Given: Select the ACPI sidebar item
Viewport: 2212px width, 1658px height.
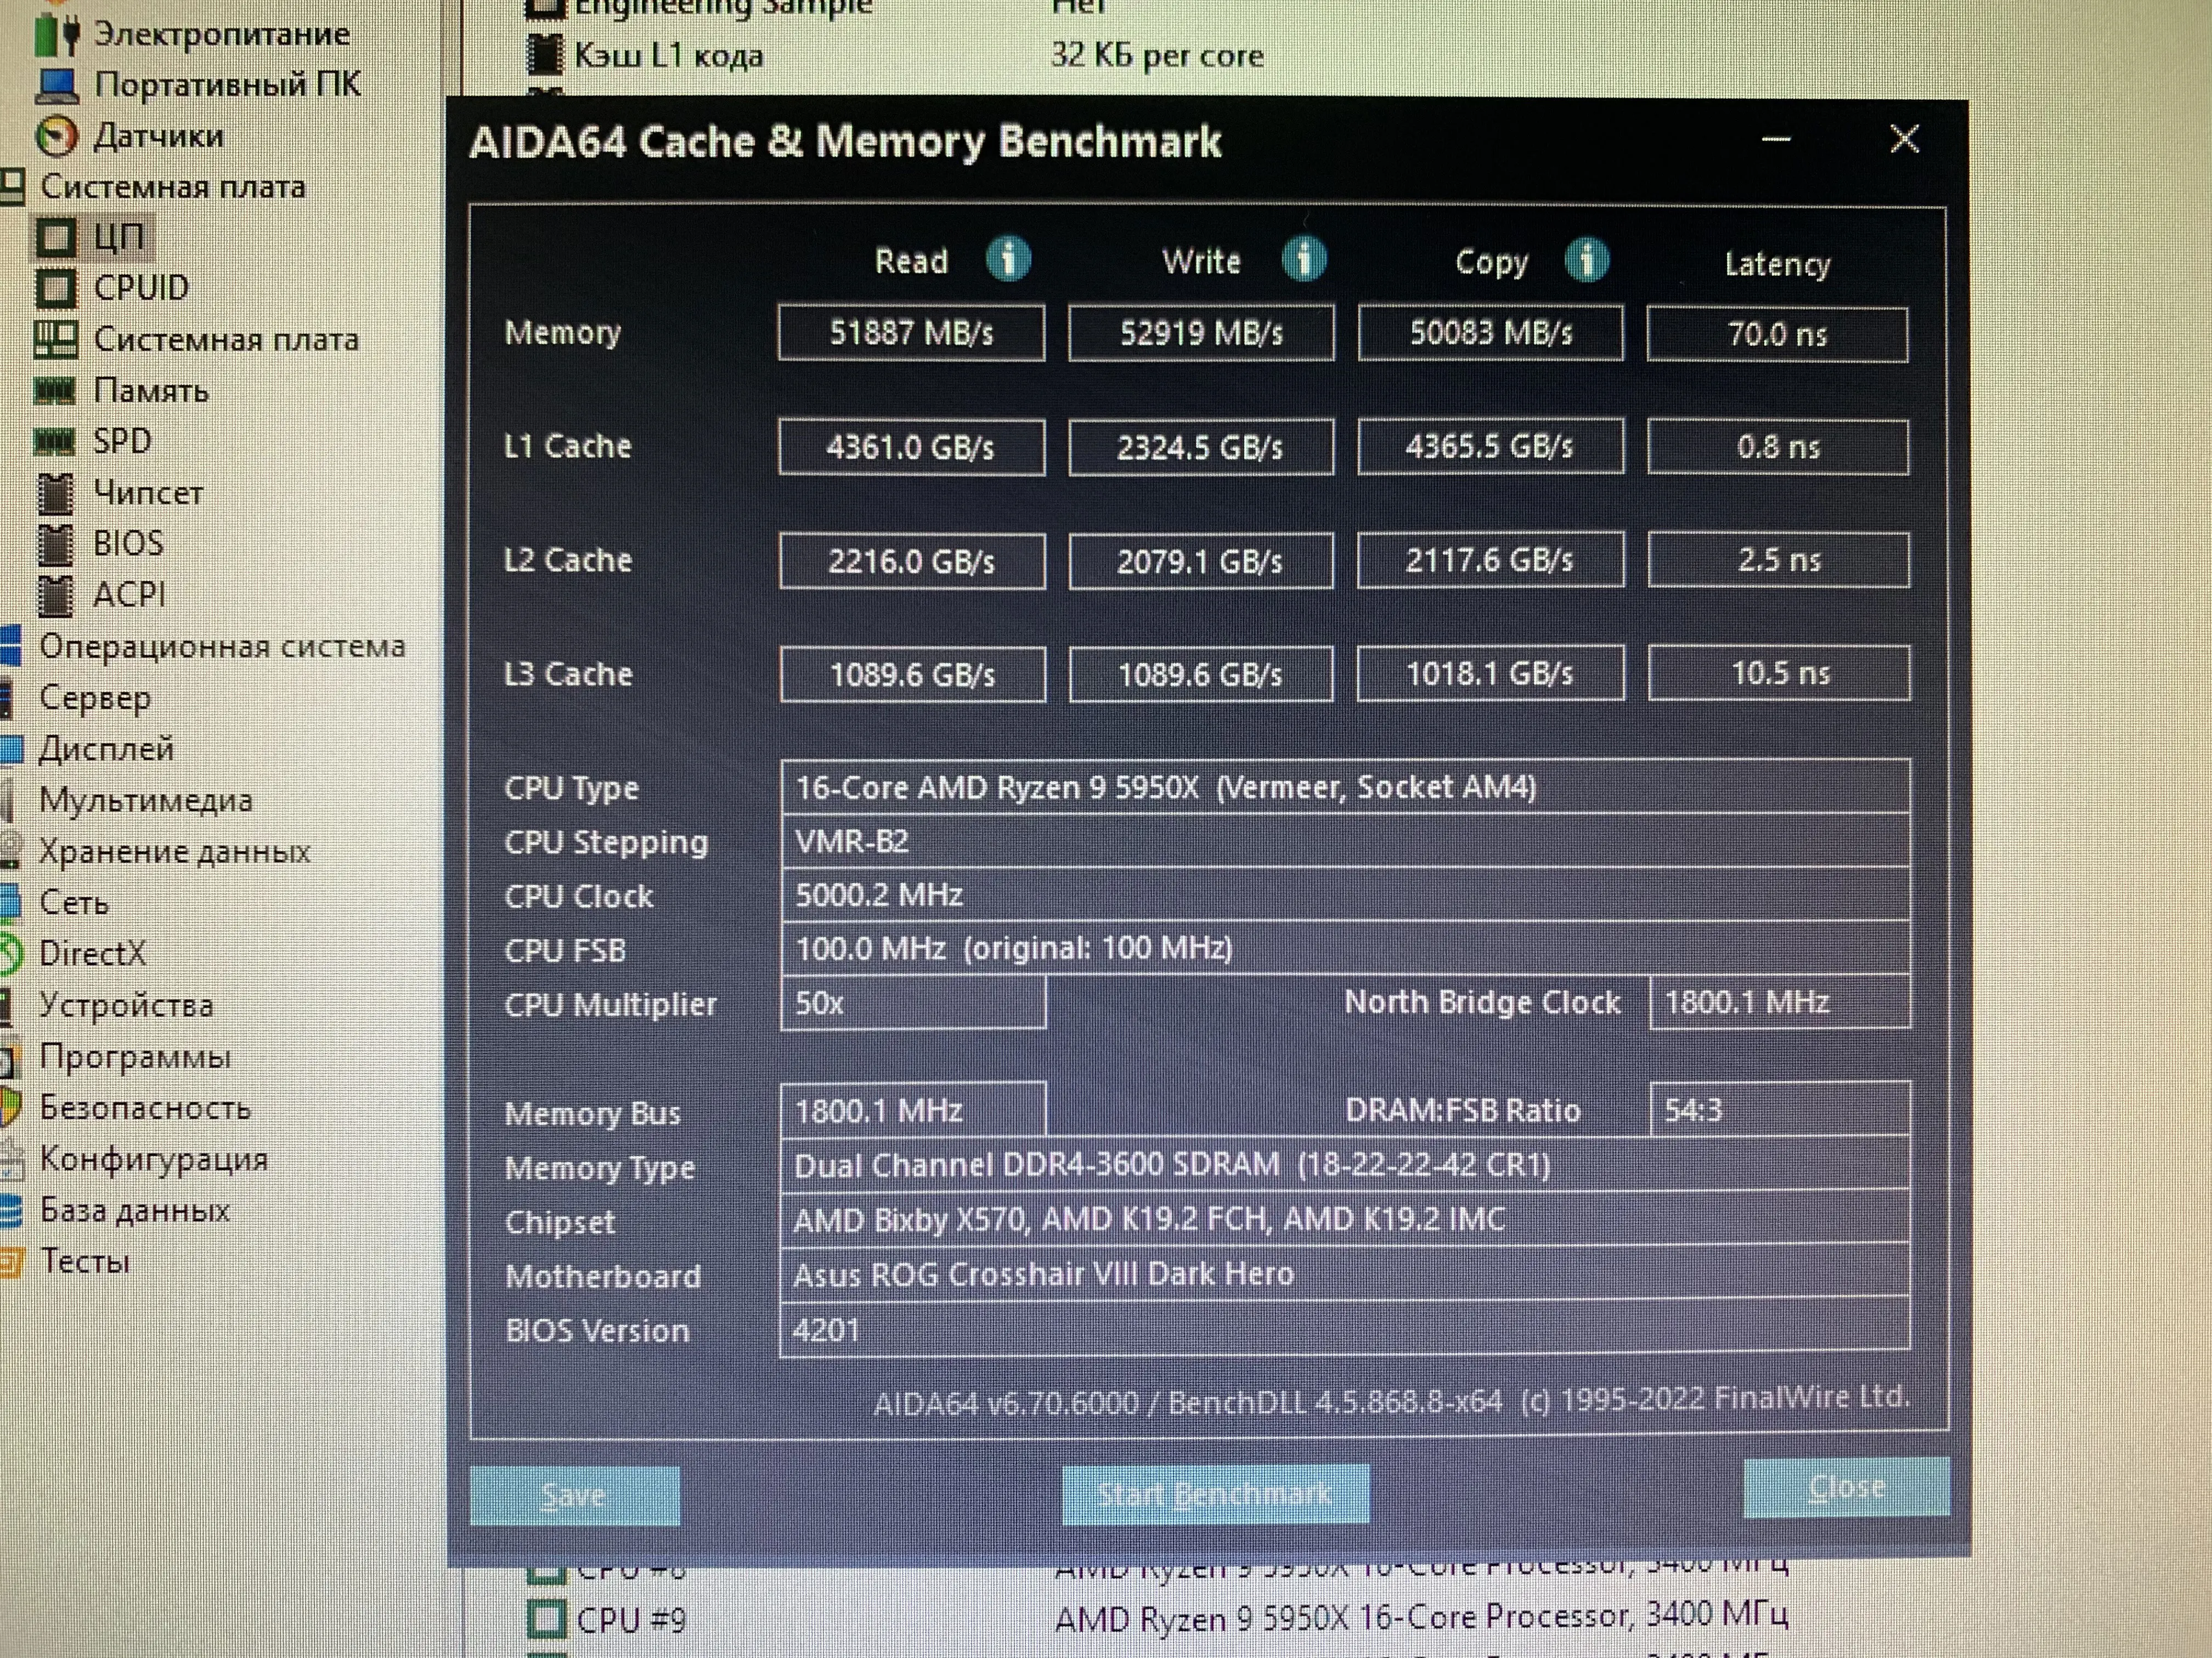Looking at the screenshot, I should [x=129, y=595].
